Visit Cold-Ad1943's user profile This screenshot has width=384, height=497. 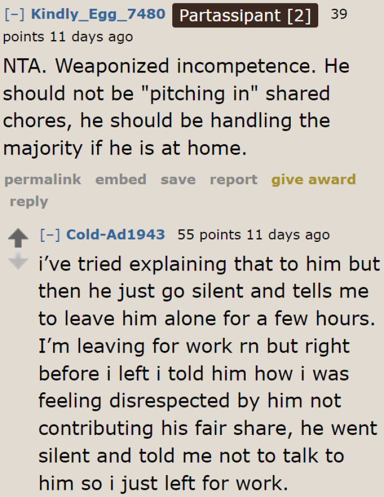115,235
